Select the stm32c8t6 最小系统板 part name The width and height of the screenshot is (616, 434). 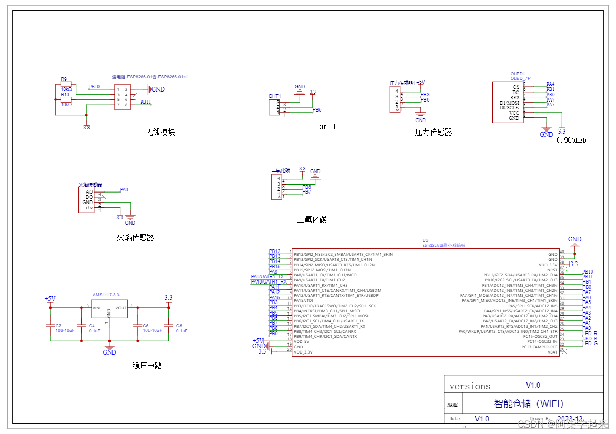click(444, 245)
